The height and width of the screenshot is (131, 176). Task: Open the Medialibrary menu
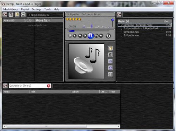[11, 9]
